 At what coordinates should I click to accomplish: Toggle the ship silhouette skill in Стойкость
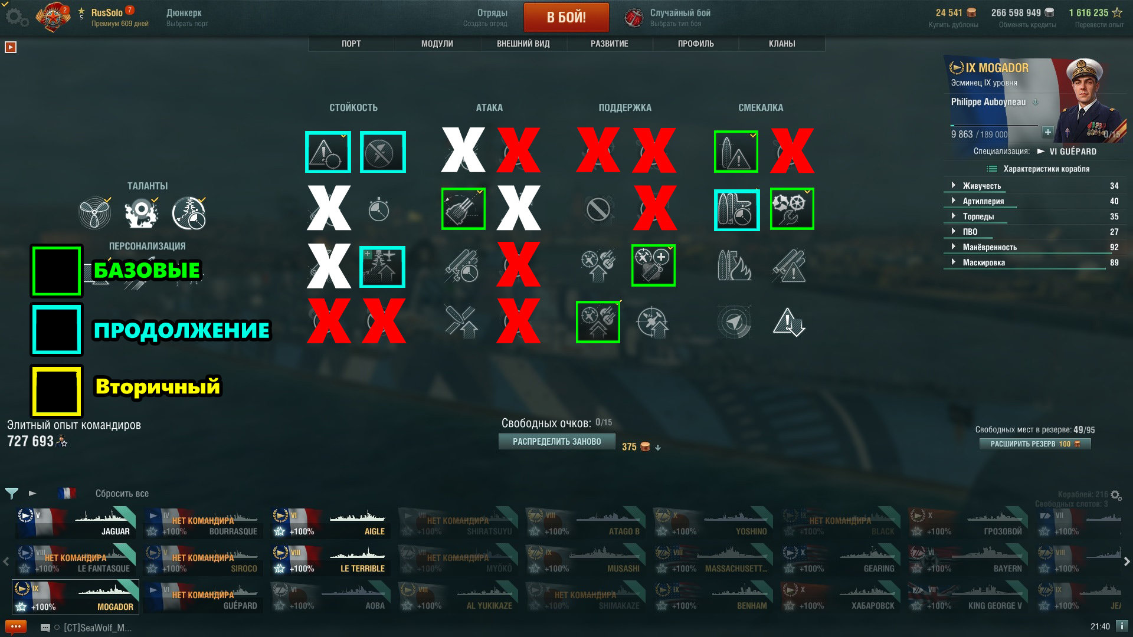pos(382,267)
